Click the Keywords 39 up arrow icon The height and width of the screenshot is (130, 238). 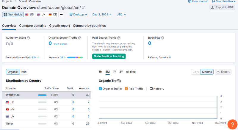click(65, 57)
